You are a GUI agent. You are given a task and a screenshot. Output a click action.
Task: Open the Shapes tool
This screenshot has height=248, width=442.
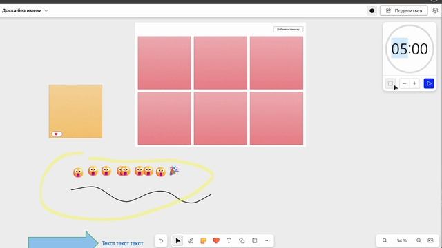tap(242, 240)
